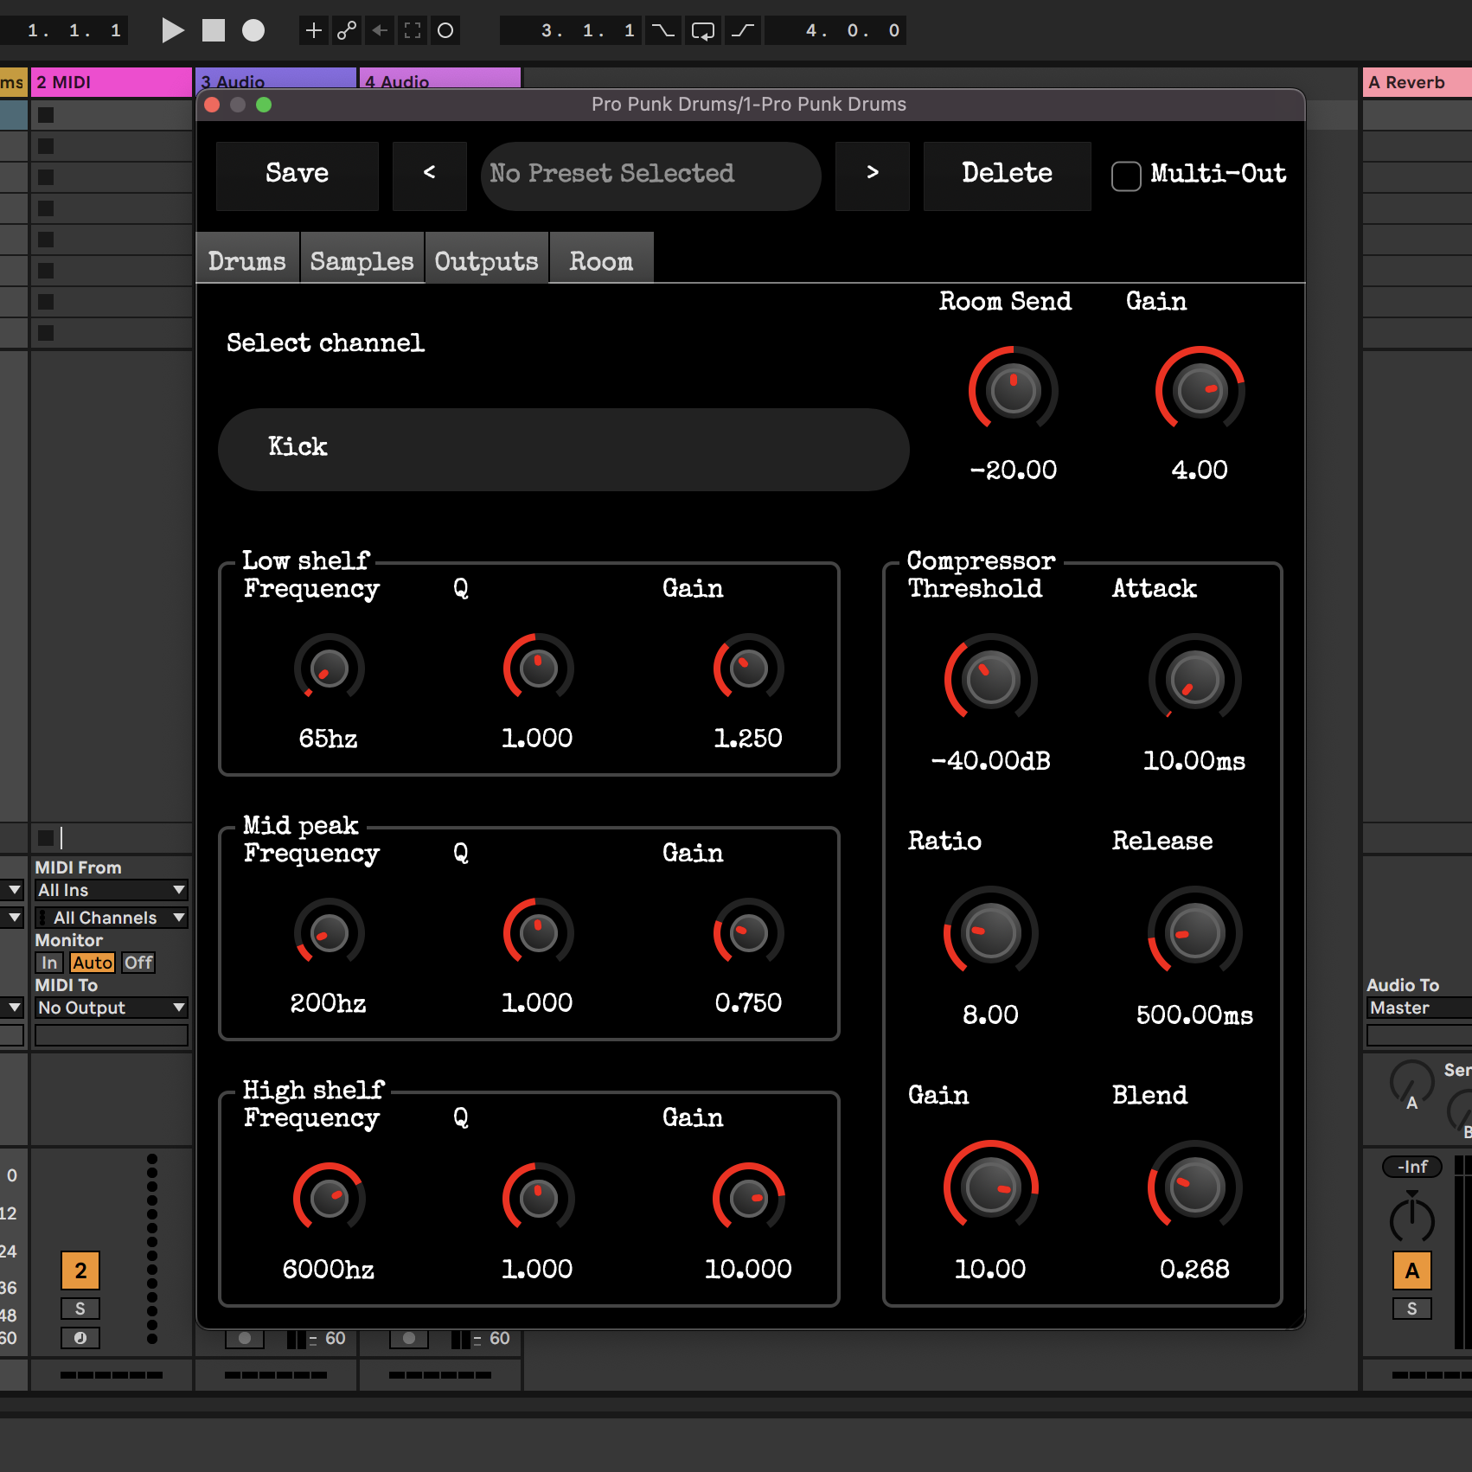Switch to the Outputs tab
This screenshot has width=1472, height=1472.
(486, 259)
